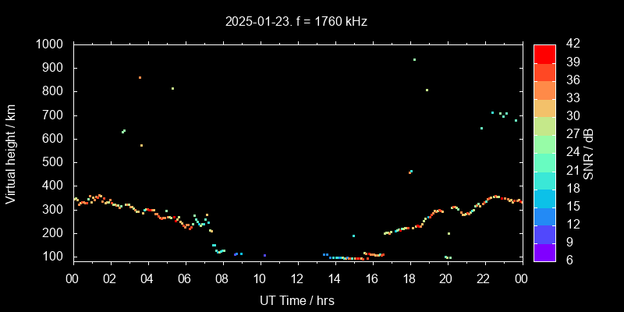The height and width of the screenshot is (312, 624).
Task: Click the 1000 label on the height axis
Action: (x=51, y=44)
